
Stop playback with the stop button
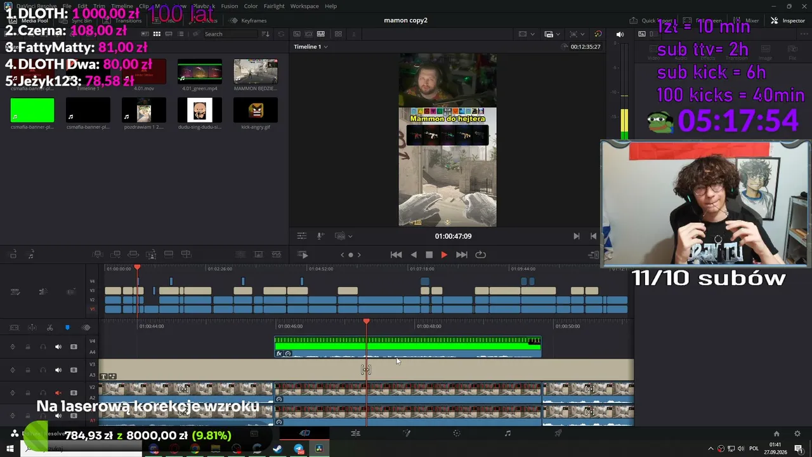429,255
